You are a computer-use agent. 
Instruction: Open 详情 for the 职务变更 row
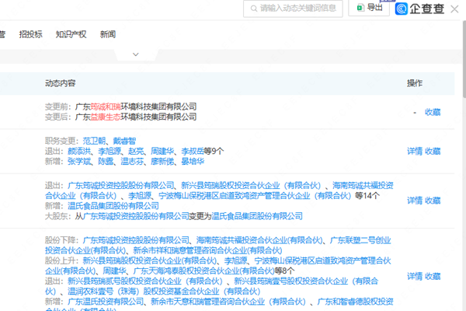(414, 151)
